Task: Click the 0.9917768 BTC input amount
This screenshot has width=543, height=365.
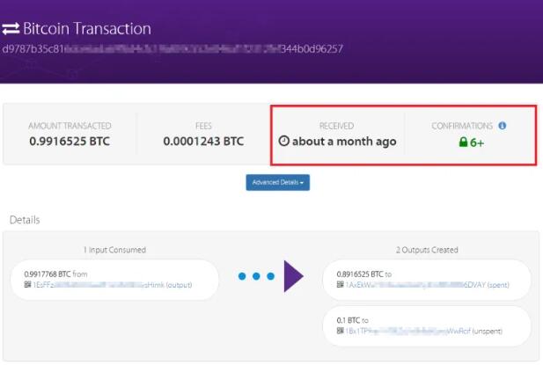Action: (x=48, y=274)
